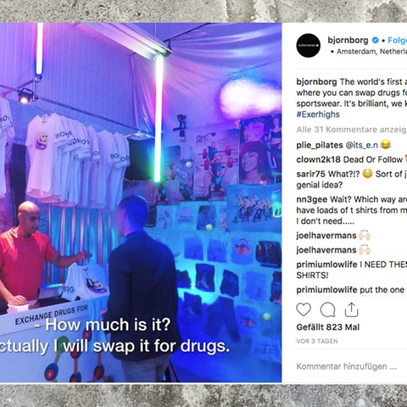407x407 pixels.
Task: Open nn3gee commenter profile
Action: tap(312, 199)
